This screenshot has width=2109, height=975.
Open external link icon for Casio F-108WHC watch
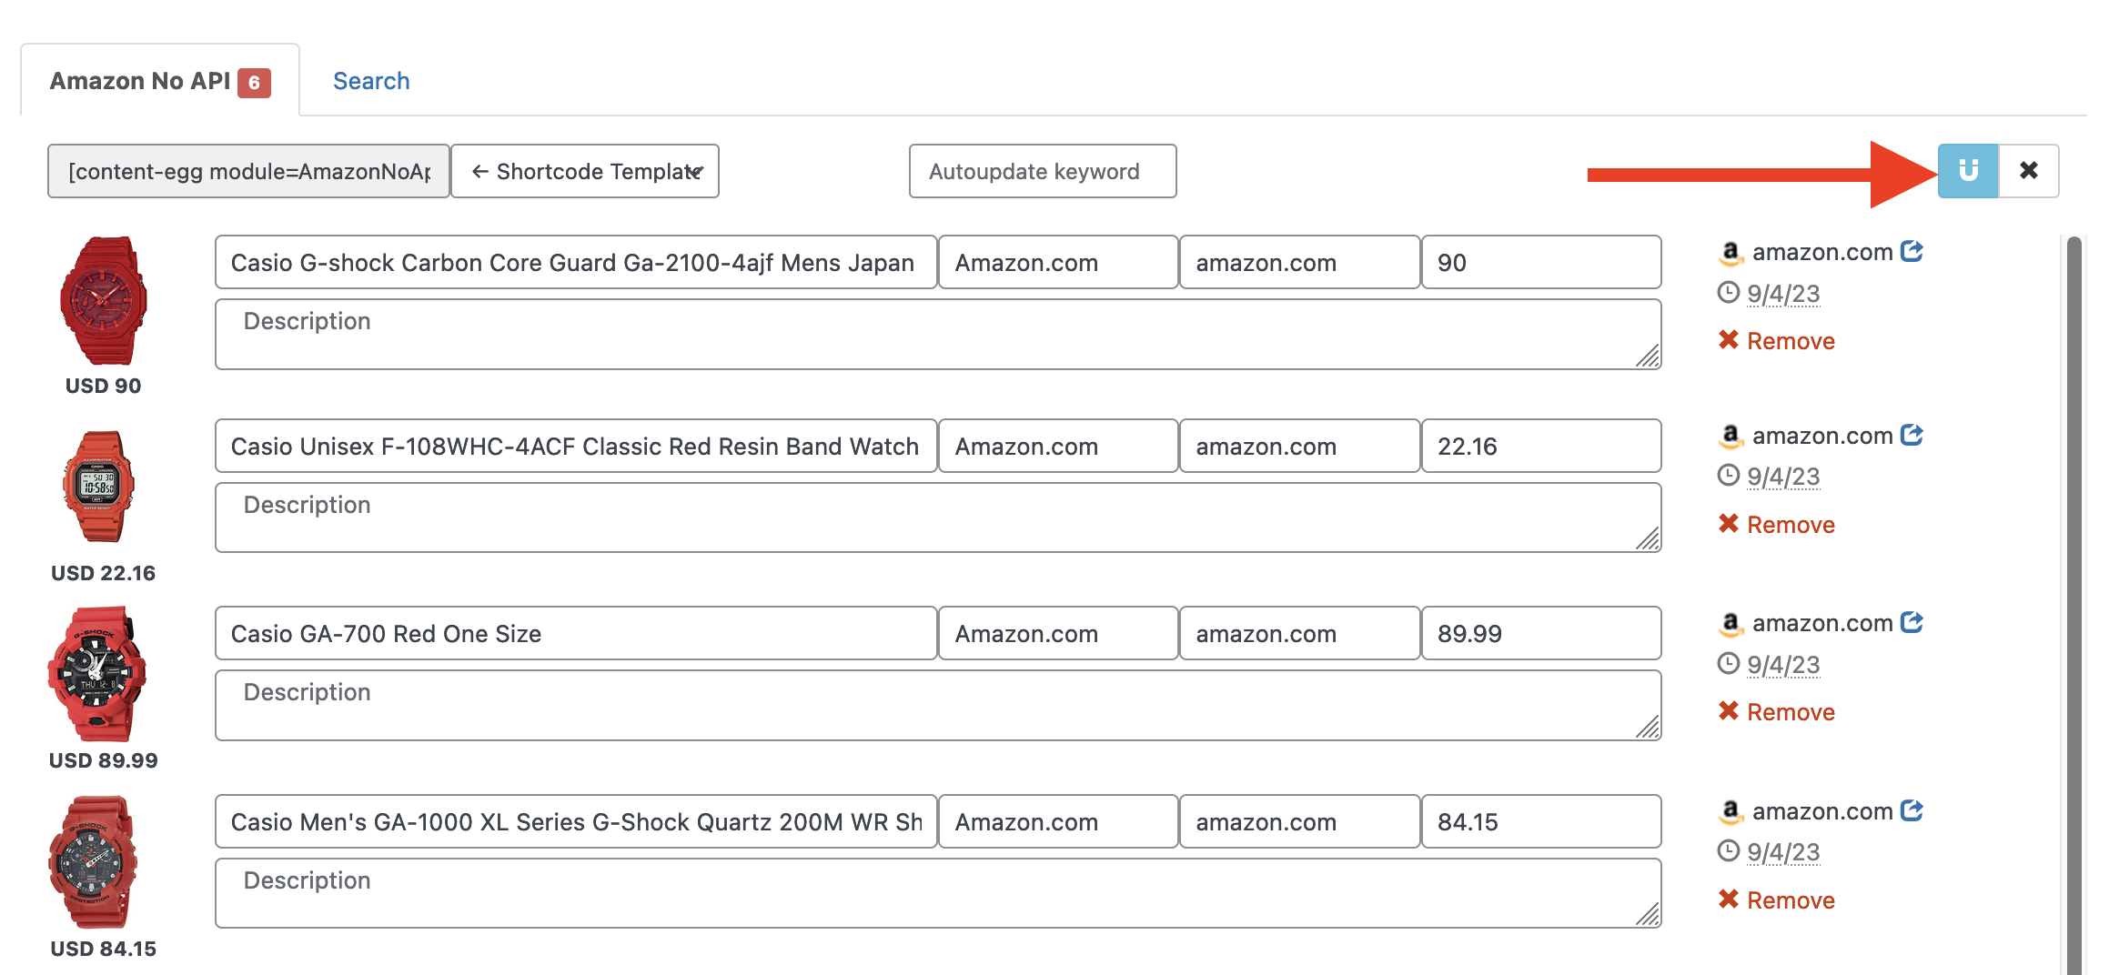click(x=1912, y=435)
